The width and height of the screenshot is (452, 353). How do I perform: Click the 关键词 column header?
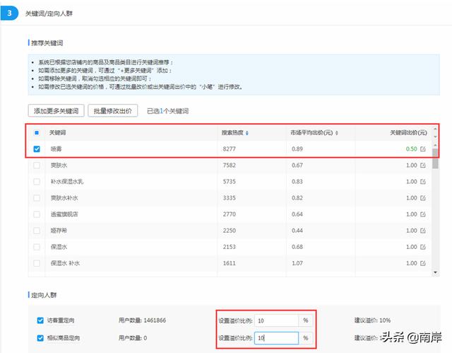58,133
